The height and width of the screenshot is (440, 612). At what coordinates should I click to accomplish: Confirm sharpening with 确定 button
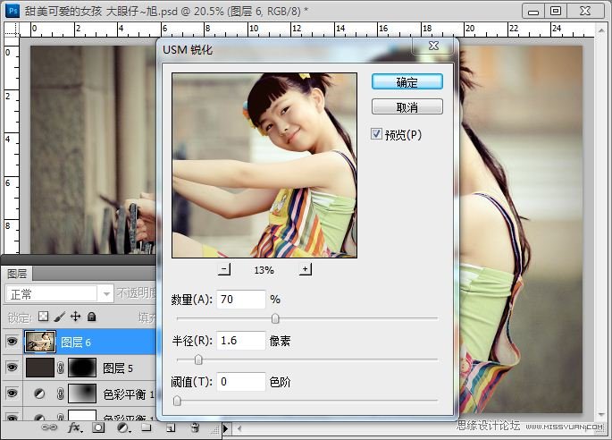pos(407,81)
